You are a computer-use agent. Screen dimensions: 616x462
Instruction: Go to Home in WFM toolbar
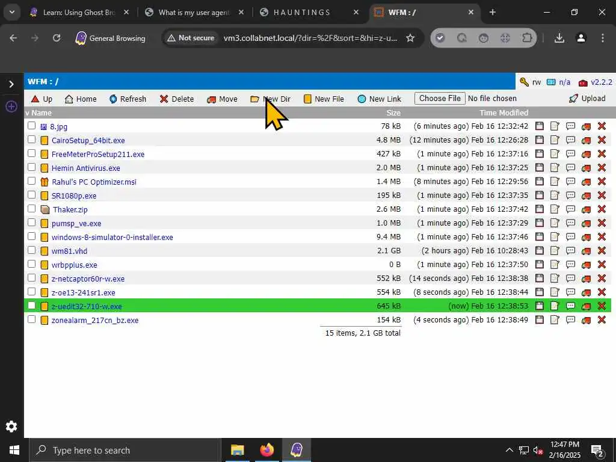point(81,99)
